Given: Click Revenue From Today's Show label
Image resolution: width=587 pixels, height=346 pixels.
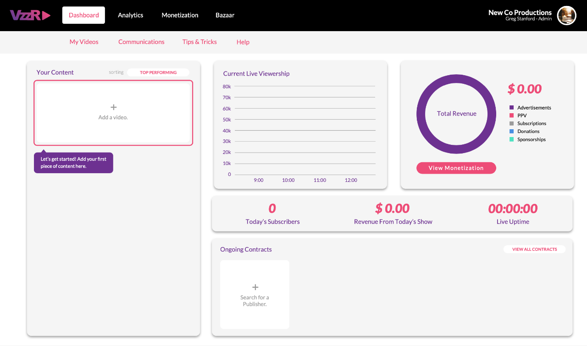Looking at the screenshot, I should click(x=393, y=221).
